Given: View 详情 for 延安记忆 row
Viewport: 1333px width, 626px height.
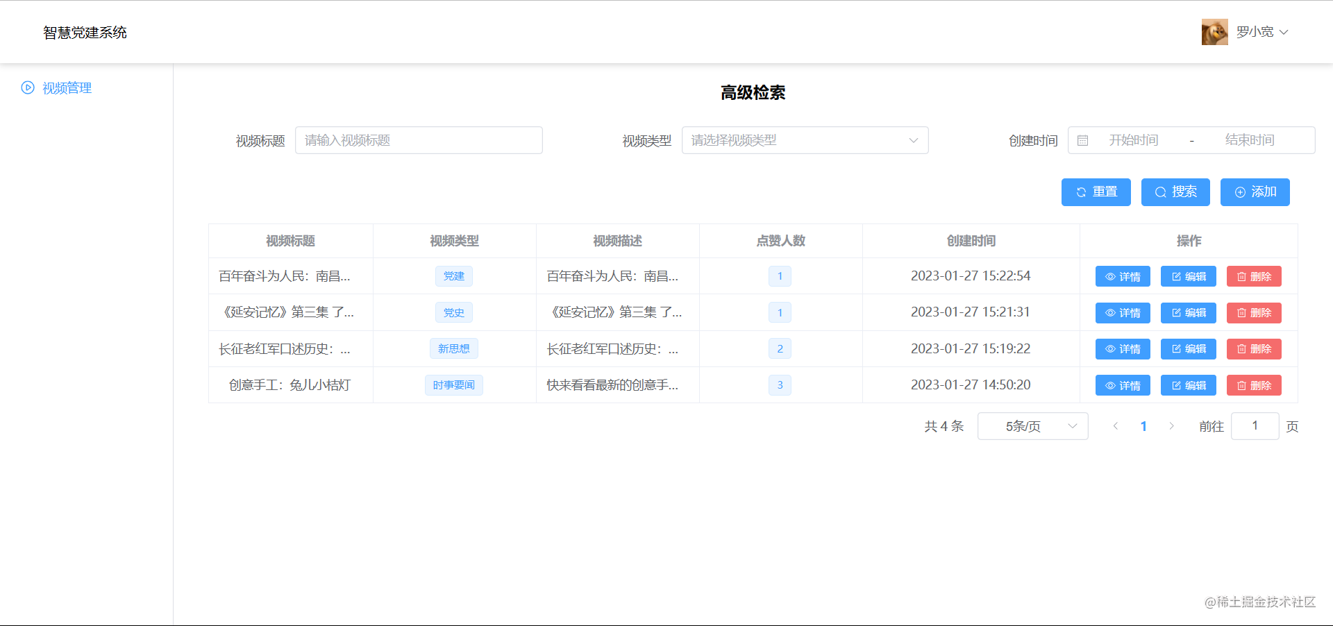Looking at the screenshot, I should [1123, 313].
